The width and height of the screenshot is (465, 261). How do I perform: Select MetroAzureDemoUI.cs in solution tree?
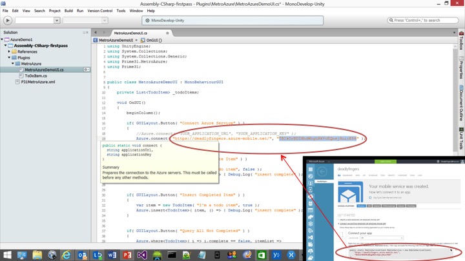pos(44,70)
